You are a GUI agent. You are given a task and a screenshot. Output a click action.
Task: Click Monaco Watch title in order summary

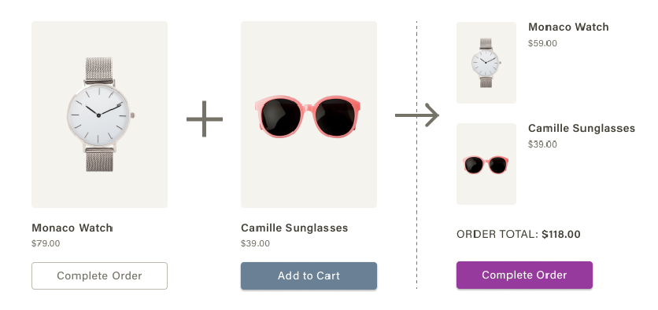(568, 27)
